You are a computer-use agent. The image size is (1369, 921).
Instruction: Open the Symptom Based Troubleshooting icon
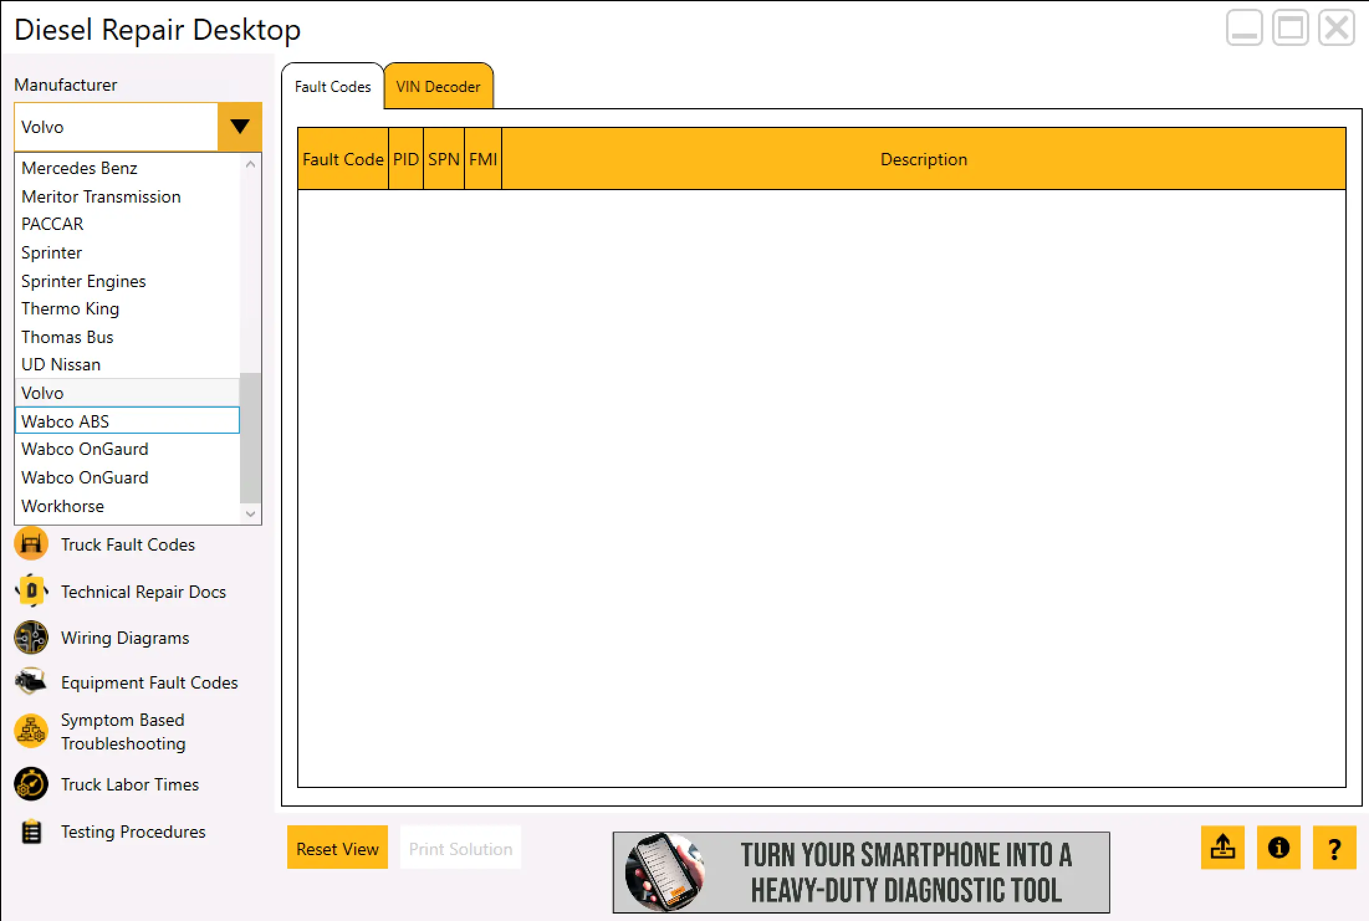[x=31, y=731]
